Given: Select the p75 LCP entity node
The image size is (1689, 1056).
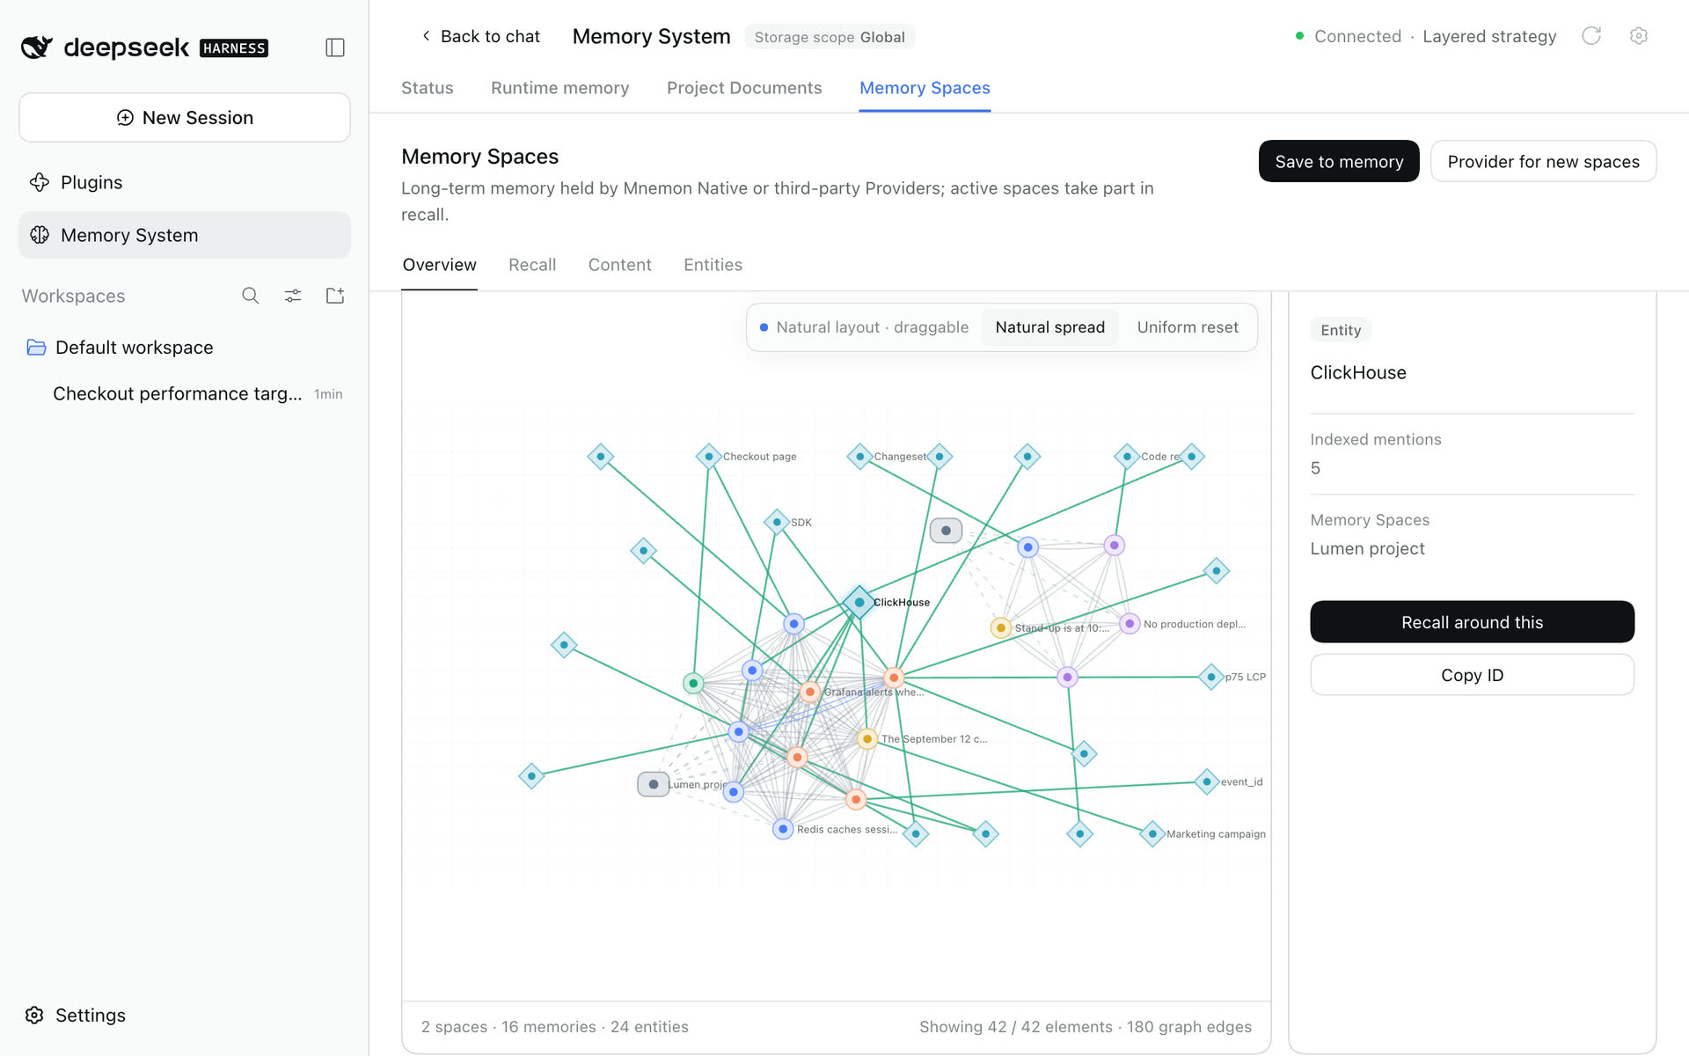Looking at the screenshot, I should tap(1211, 677).
